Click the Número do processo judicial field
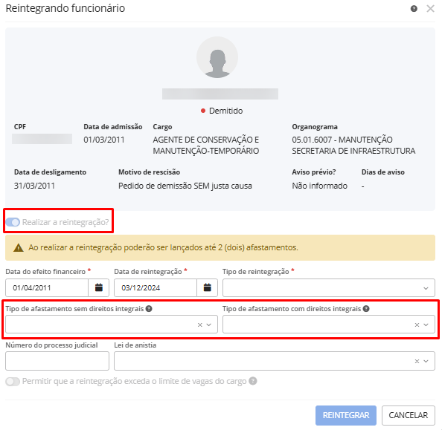This screenshot has height=430, width=442. tap(57, 361)
